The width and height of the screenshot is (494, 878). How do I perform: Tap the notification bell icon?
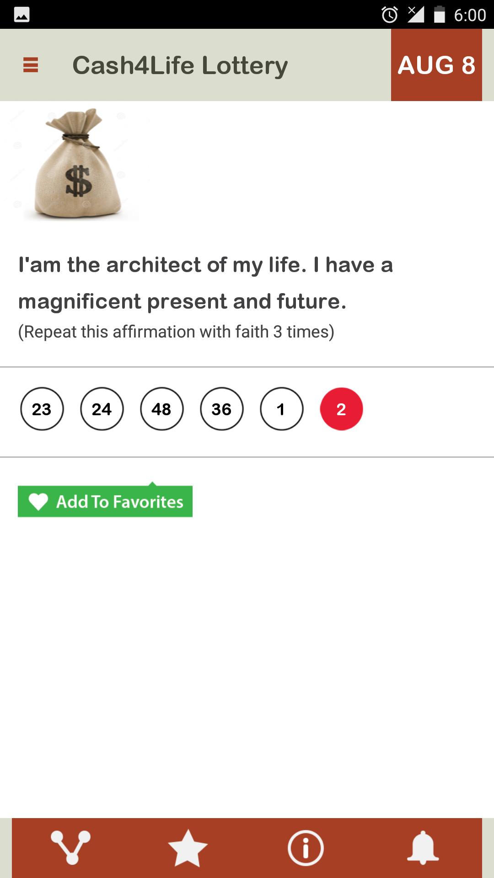(423, 848)
